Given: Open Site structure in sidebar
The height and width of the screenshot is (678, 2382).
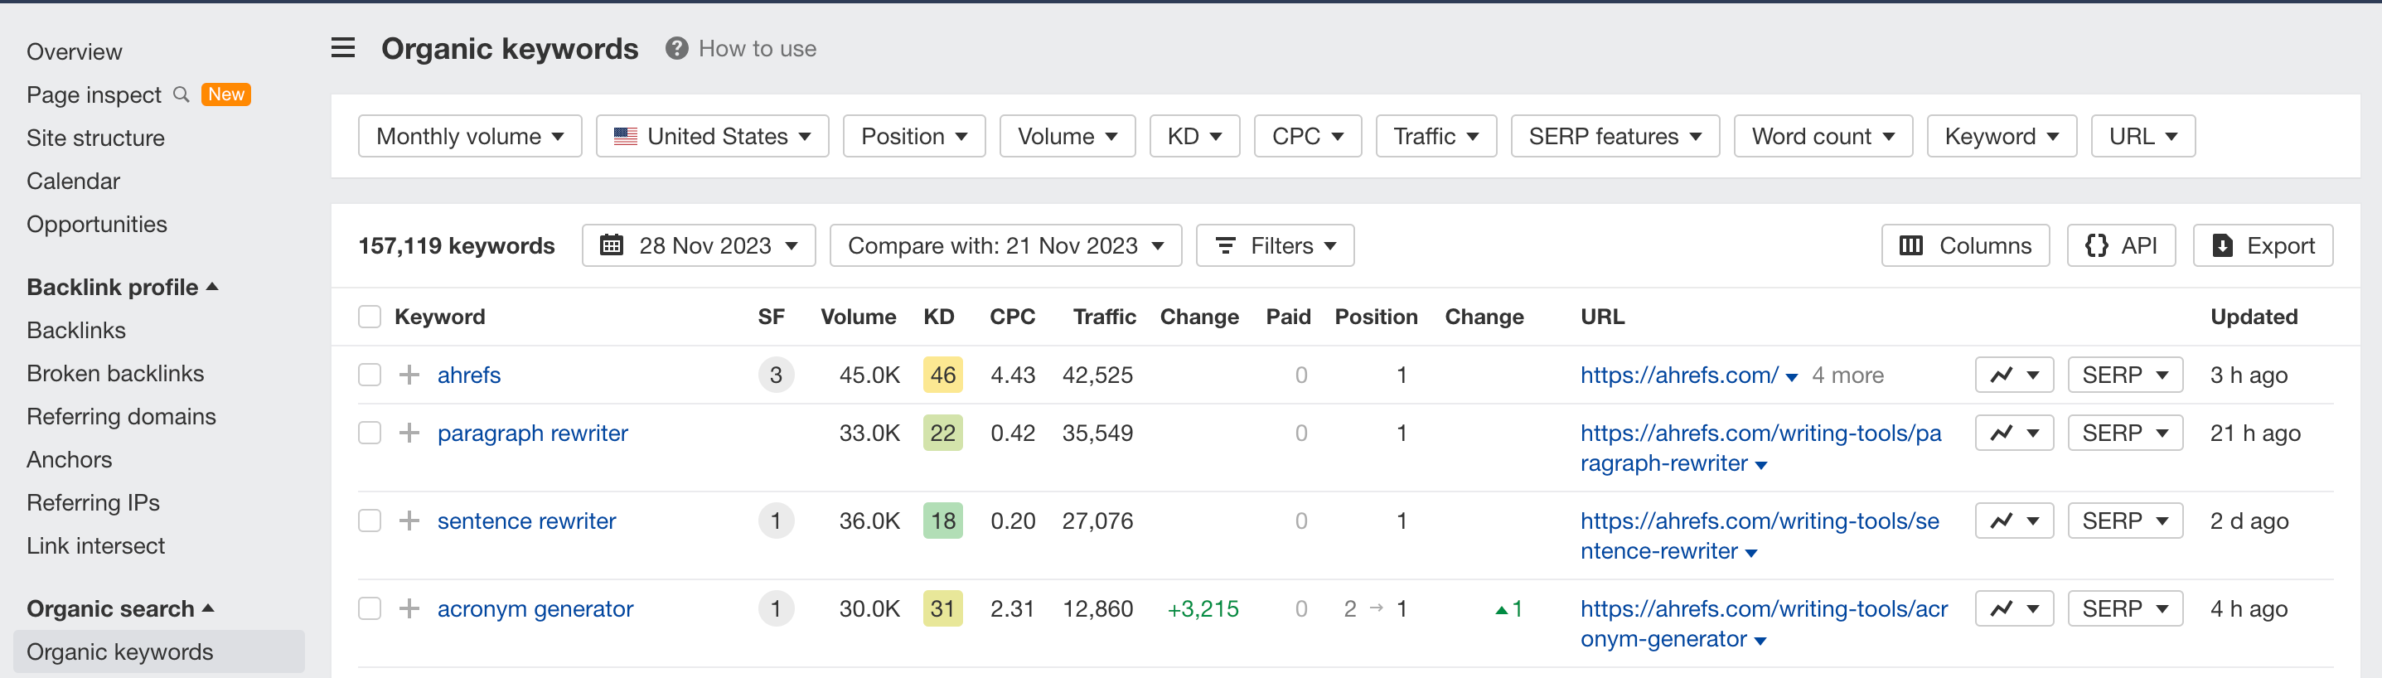Looking at the screenshot, I should 95,138.
